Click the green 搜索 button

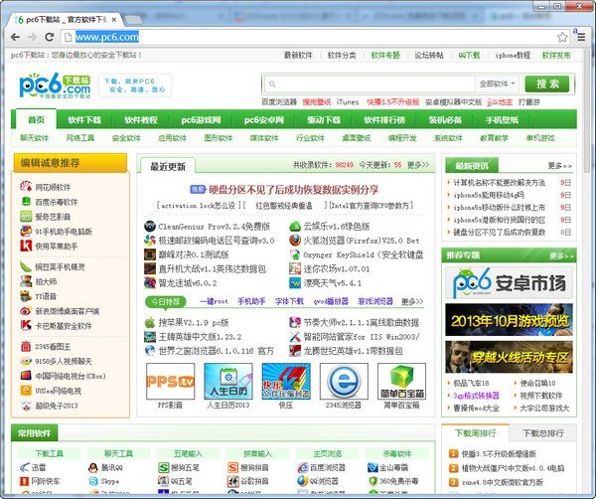coord(547,83)
